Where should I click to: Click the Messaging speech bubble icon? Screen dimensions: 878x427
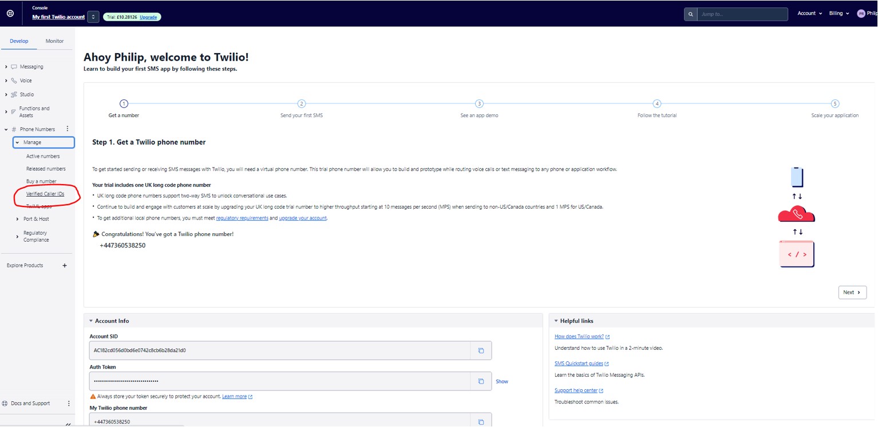point(14,67)
